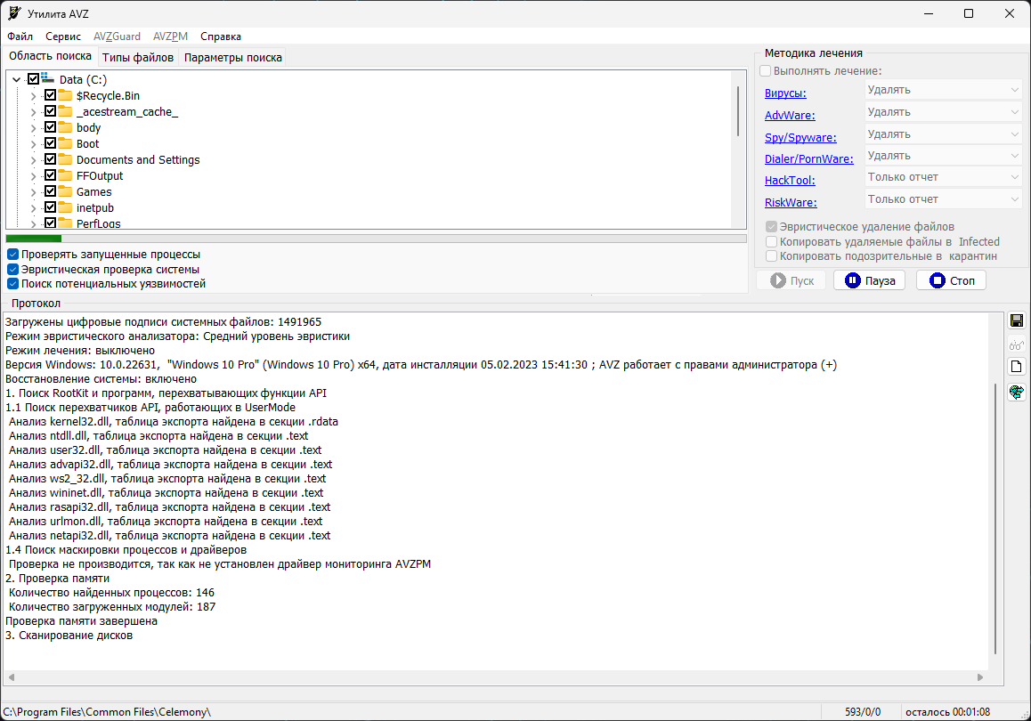Toggle 'Эвристическая проверка системы' checkbox
This screenshot has width=1031, height=721.
(13, 269)
